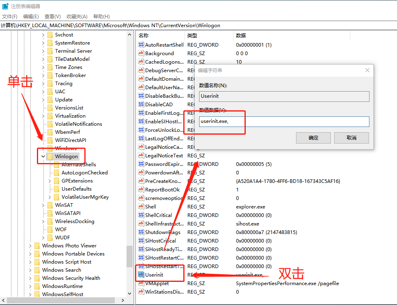This screenshot has height=305, width=397.
Task: Close the 编辑字符串 dialog
Action: click(x=367, y=70)
